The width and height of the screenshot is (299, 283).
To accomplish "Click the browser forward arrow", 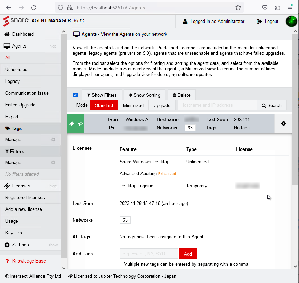I will click(x=21, y=8).
